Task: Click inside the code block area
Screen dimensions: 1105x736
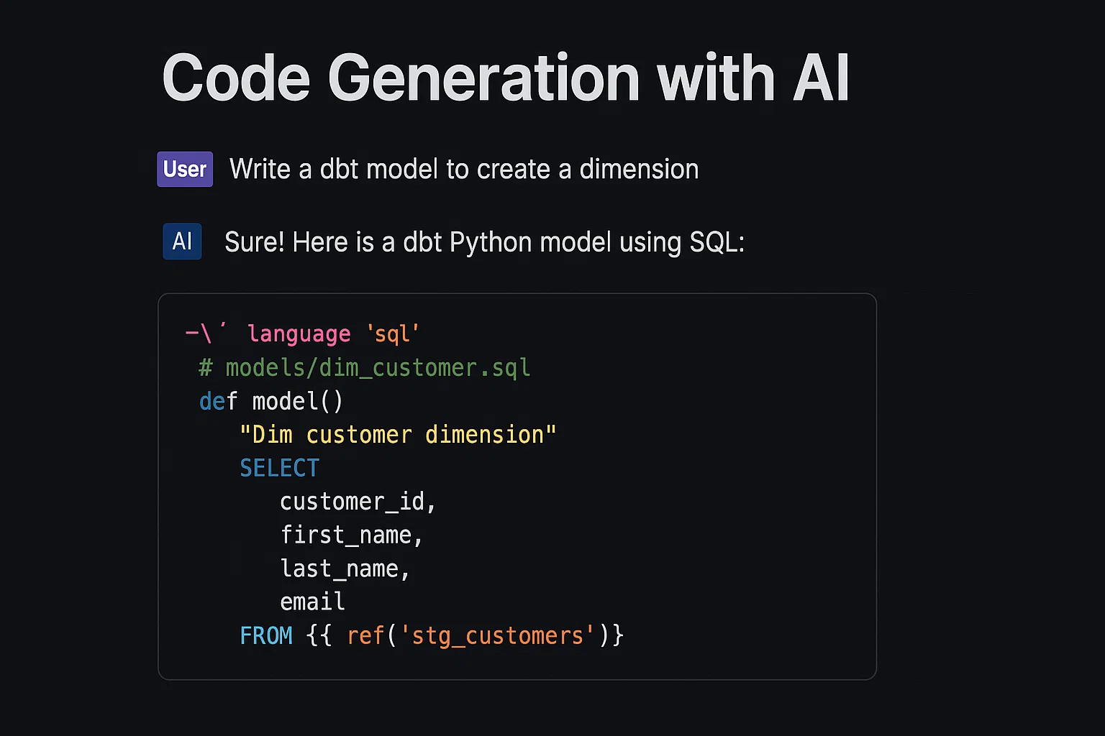Action: click(x=517, y=485)
